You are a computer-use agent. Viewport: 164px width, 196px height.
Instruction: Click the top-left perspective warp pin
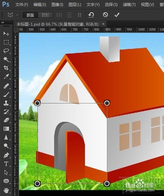click(37, 103)
